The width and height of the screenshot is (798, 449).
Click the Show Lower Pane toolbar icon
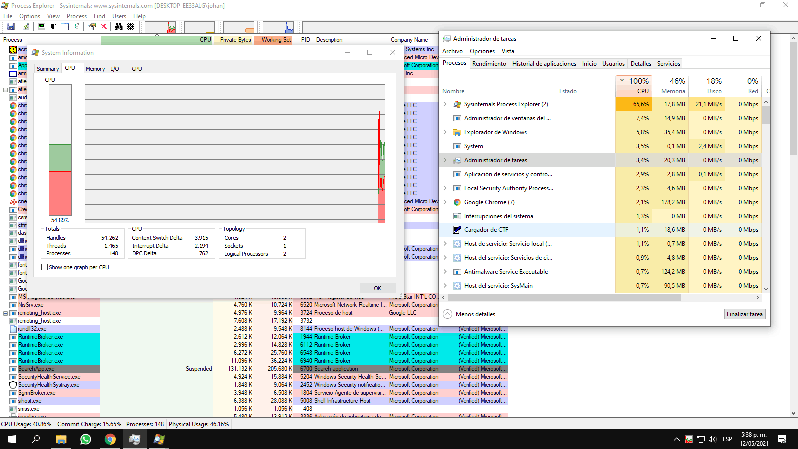click(65, 27)
